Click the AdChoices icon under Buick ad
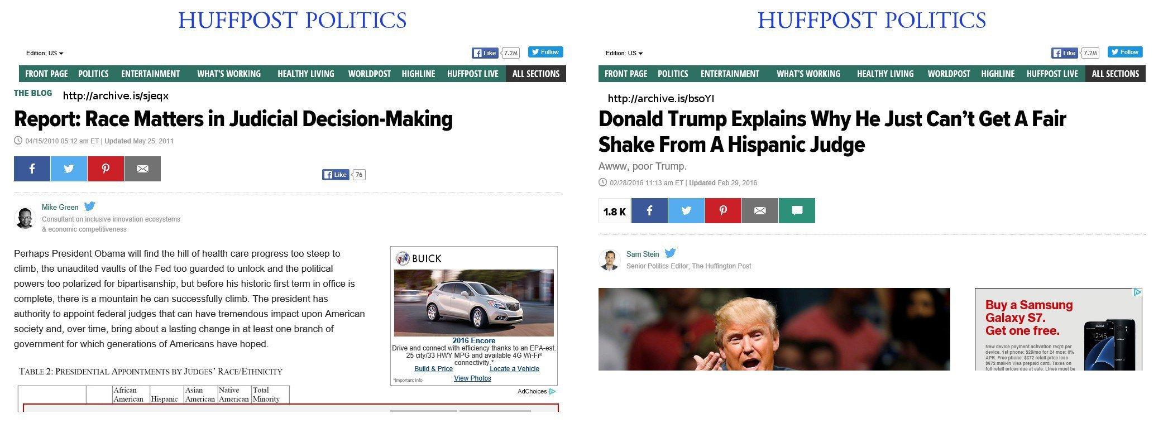Screen dimensions: 1168x423 (x=552, y=391)
